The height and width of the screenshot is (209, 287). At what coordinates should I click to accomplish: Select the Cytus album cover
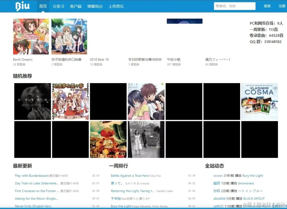pos(33,101)
